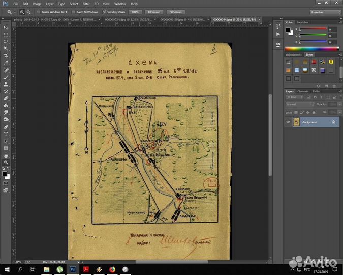Toggle lock transparent pixels in Layers
Viewport: 343px width, 275px height.
pos(296,112)
